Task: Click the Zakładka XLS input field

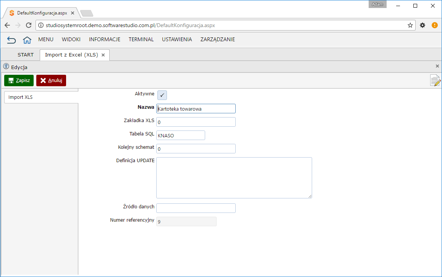Action: tap(196, 122)
